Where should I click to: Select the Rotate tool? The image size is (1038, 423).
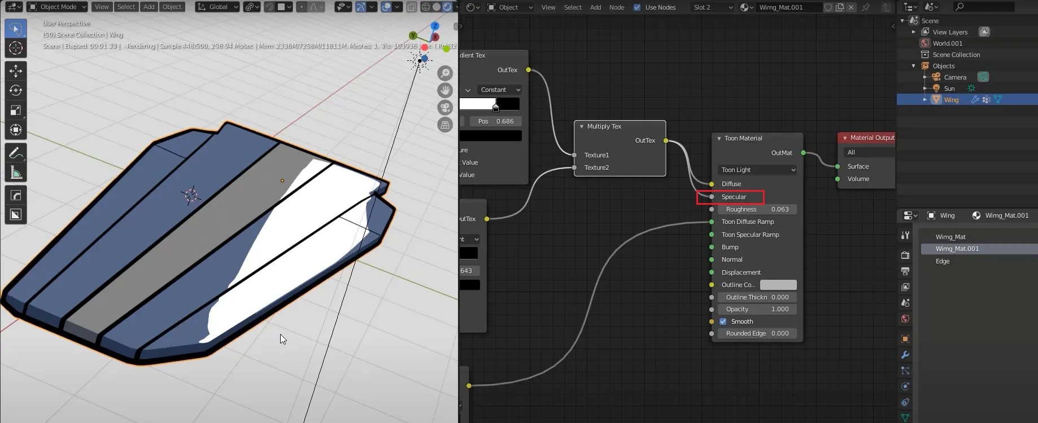[16, 90]
